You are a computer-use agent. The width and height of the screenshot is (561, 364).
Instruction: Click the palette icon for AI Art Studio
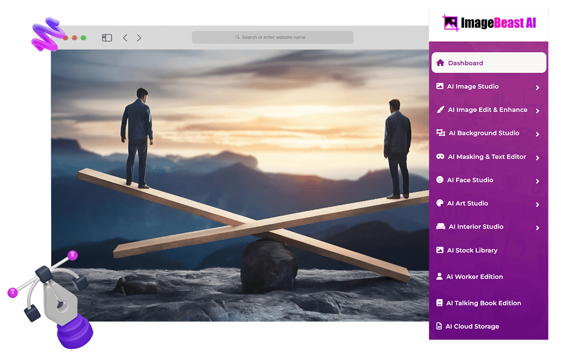pos(440,203)
